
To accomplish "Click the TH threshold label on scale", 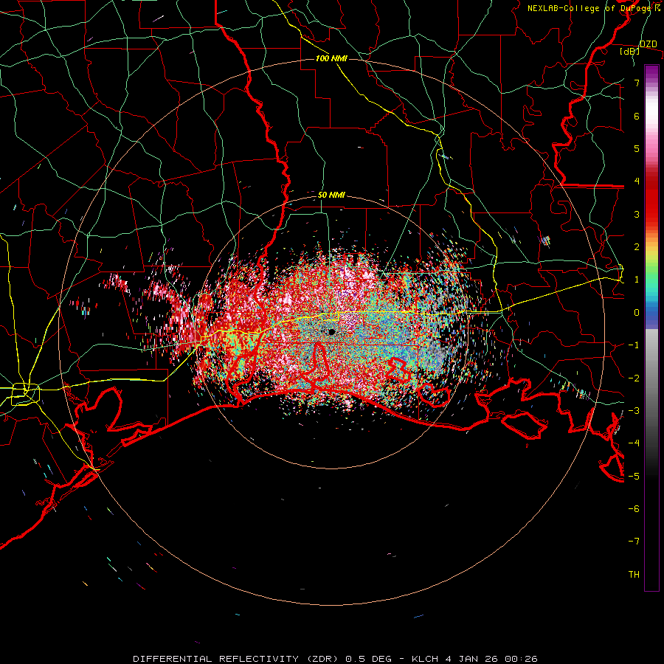I will (x=634, y=575).
